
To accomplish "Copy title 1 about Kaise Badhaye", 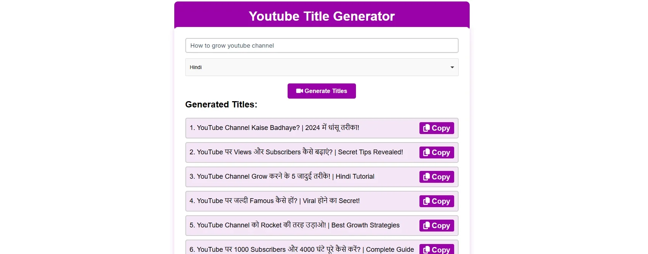I will tap(436, 128).
